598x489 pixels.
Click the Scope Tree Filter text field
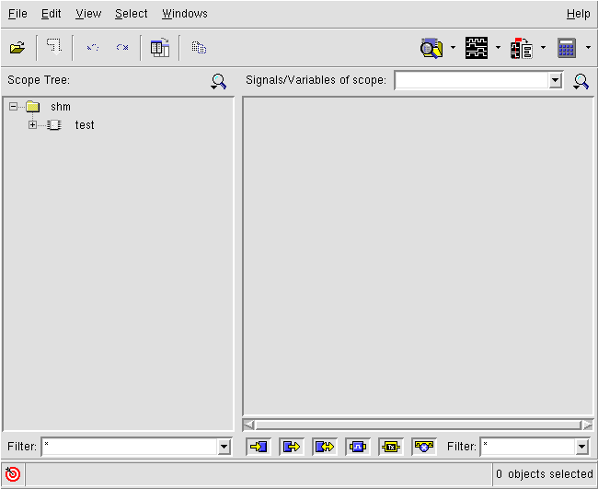130,447
